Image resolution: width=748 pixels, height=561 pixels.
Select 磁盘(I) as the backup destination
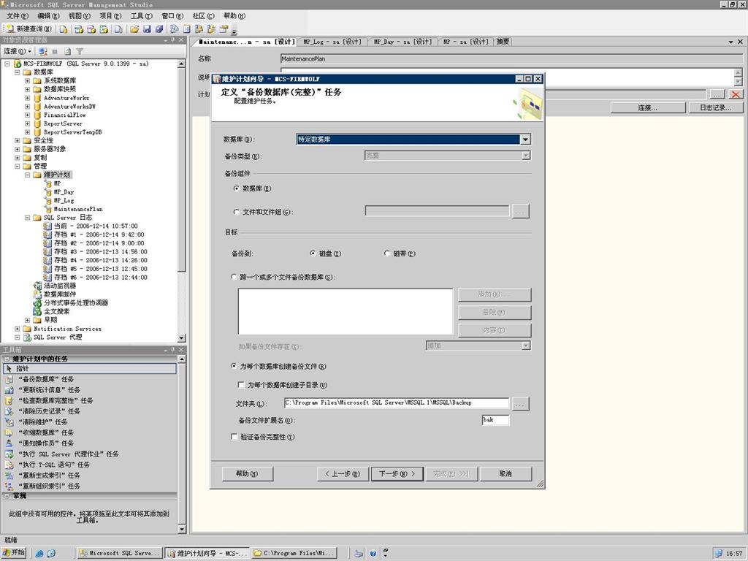313,253
